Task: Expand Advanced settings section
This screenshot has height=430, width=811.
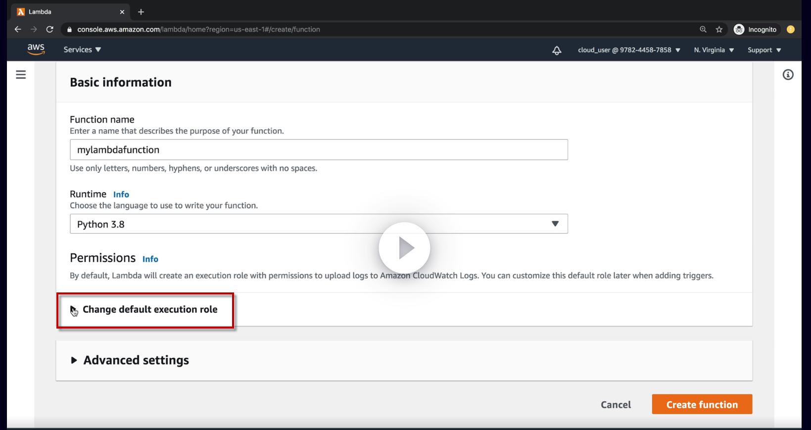Action: [130, 360]
